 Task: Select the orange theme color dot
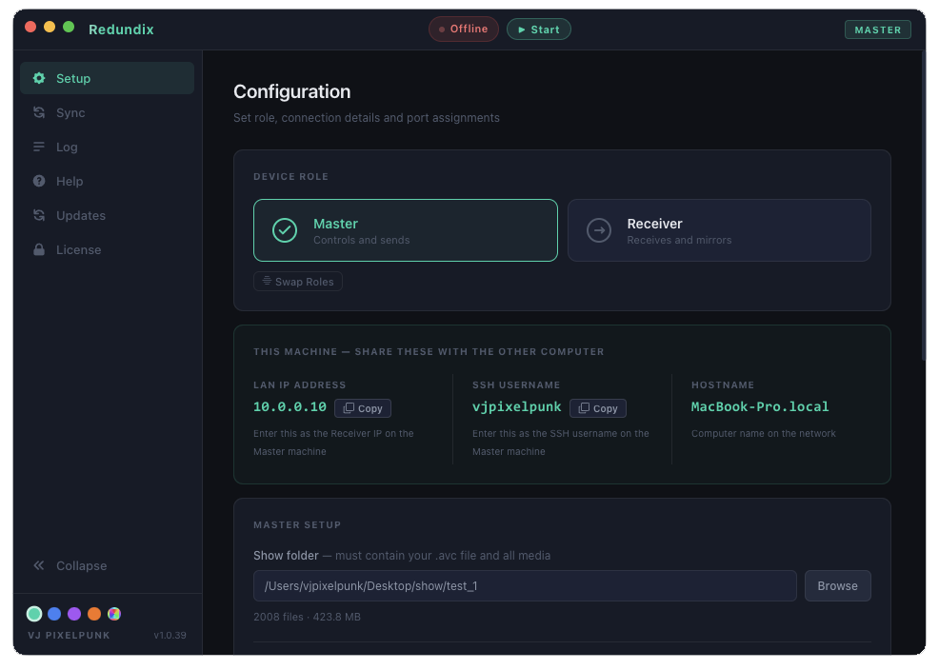pyautogui.click(x=94, y=614)
